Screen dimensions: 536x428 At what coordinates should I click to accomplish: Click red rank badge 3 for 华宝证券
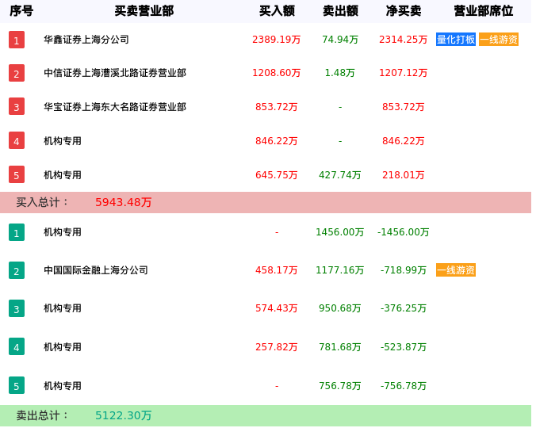[17, 106]
